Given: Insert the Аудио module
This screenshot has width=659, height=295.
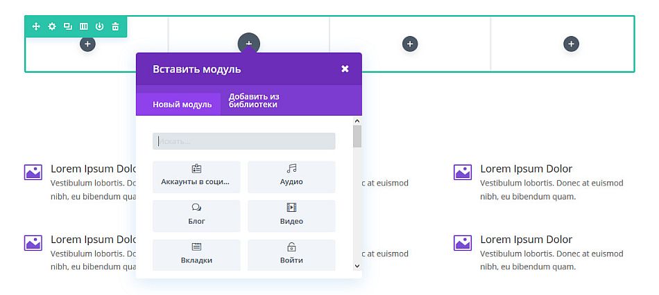Looking at the screenshot, I should click(x=291, y=177).
